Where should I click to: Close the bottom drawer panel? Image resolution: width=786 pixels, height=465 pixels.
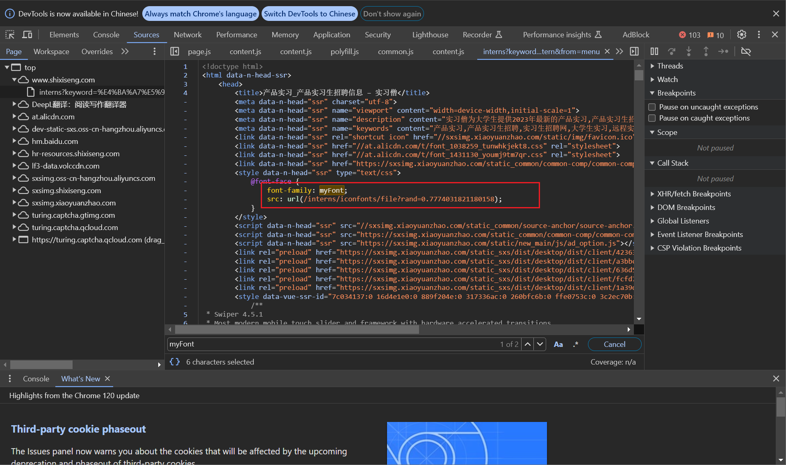click(x=776, y=378)
